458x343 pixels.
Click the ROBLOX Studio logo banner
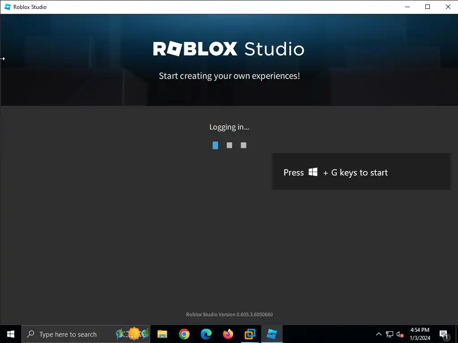[x=229, y=49]
